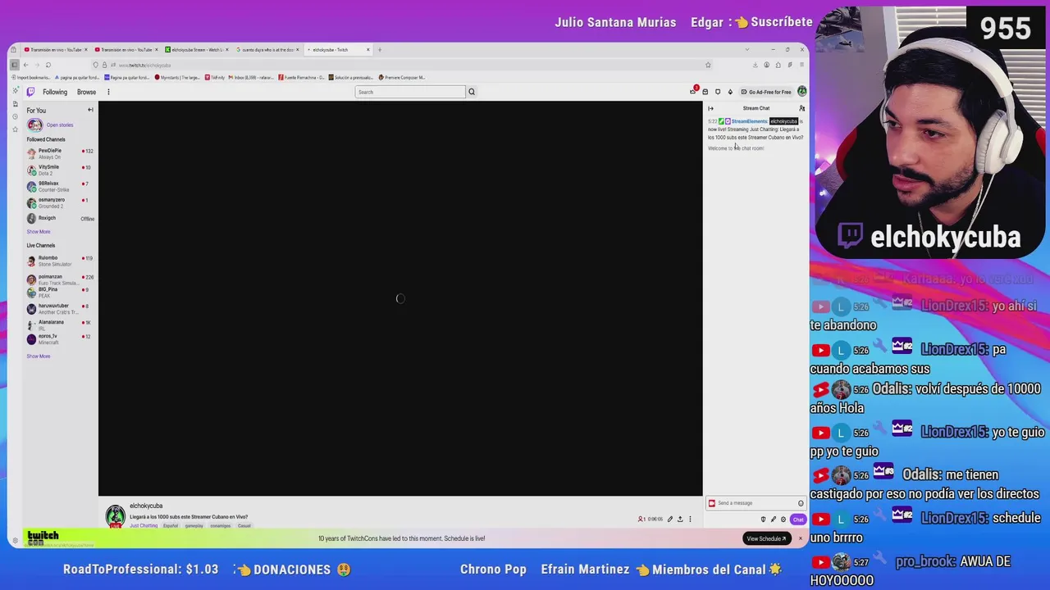The image size is (1050, 590).
Task: Click the Español stream tag
Action: pyautogui.click(x=170, y=526)
